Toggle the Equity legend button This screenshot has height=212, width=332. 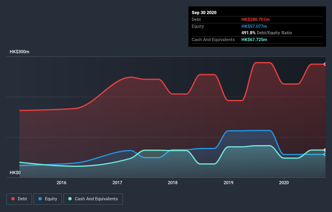point(48,199)
